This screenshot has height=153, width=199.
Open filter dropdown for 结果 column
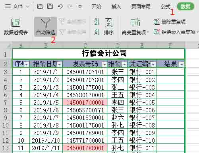point(182,65)
